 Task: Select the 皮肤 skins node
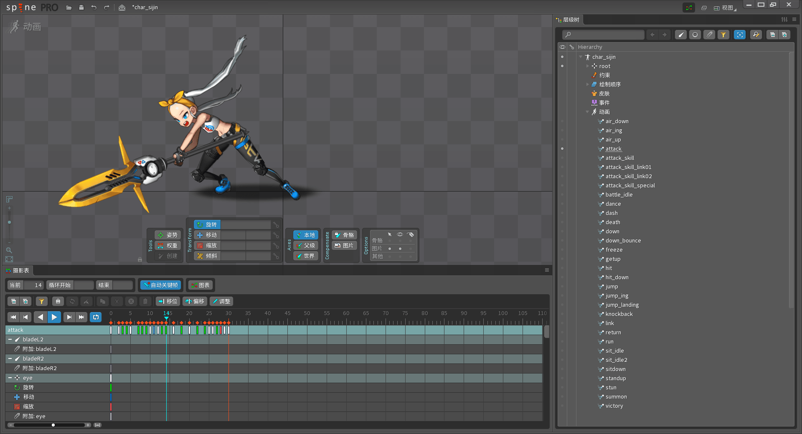[x=604, y=93]
